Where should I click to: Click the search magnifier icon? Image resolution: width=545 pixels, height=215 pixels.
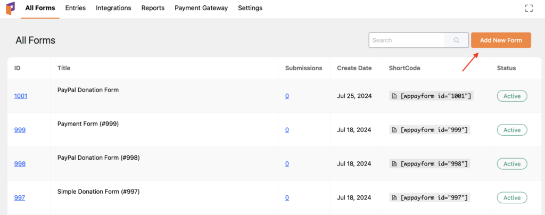(x=456, y=40)
